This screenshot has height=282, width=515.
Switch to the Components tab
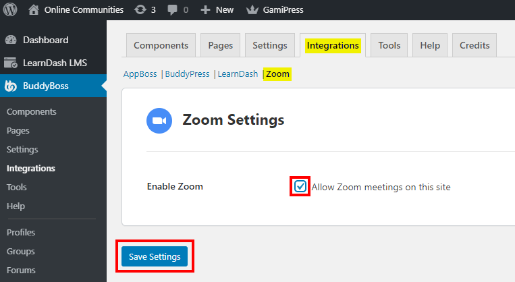(161, 45)
